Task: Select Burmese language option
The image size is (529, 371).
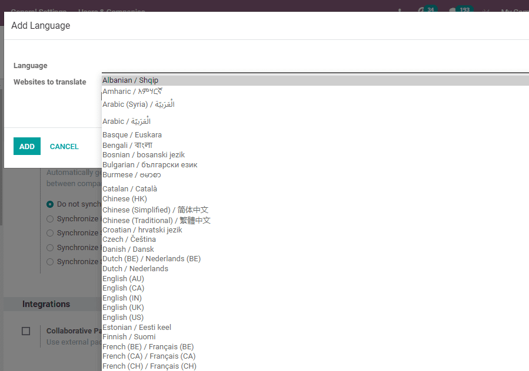Action: click(315, 175)
